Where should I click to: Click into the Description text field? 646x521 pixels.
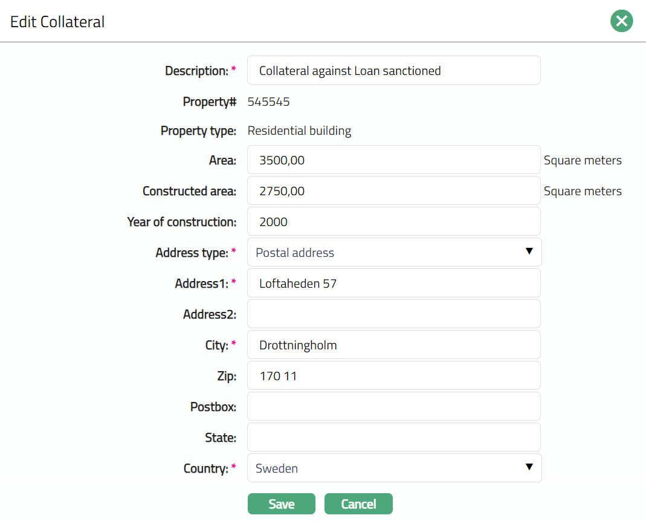point(393,71)
